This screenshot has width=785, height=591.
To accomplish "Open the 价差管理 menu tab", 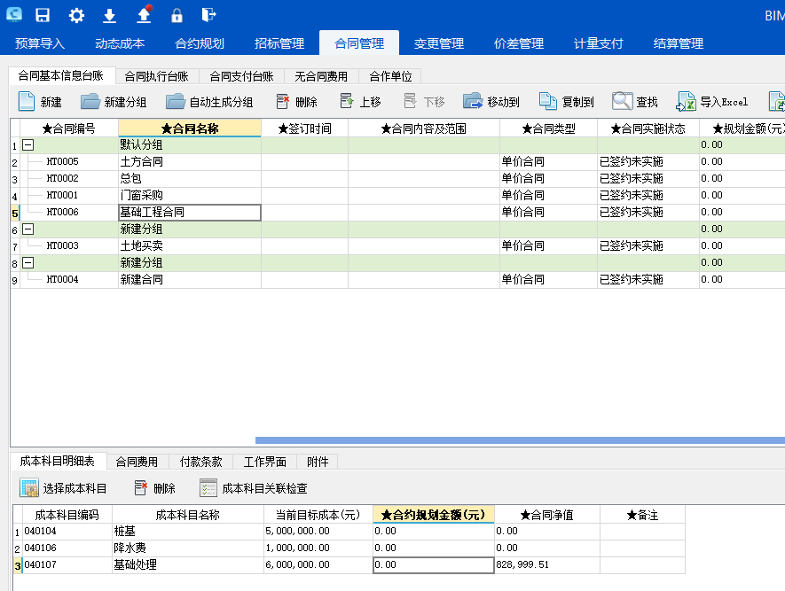I will click(x=519, y=43).
